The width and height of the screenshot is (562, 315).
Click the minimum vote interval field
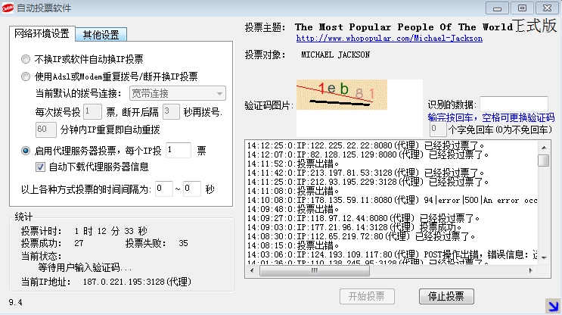point(164,189)
